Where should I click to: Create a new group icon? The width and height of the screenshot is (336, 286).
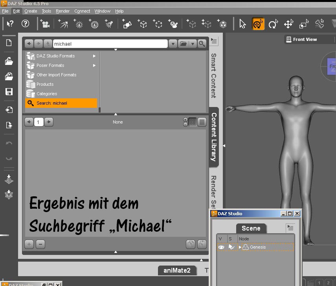pos(158,24)
